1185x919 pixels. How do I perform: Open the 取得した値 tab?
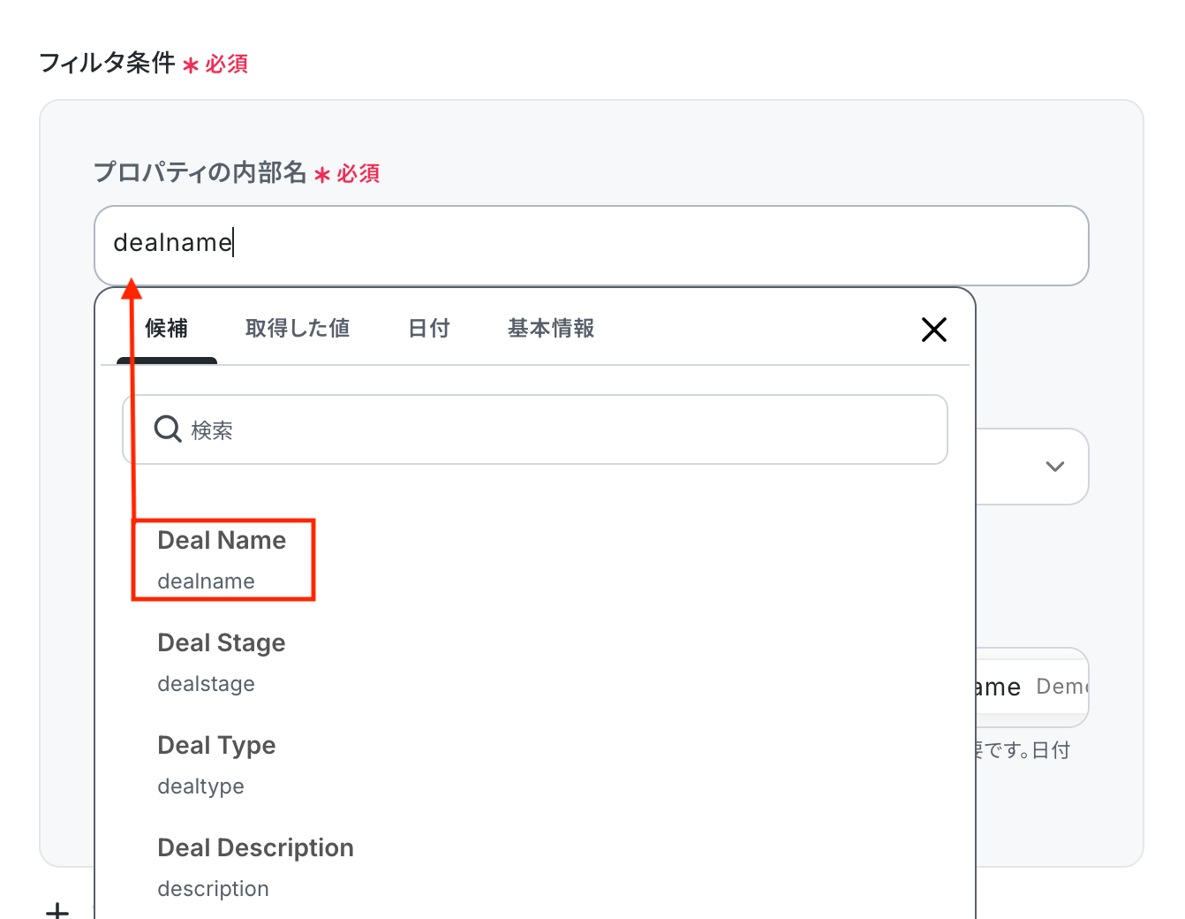[298, 329]
